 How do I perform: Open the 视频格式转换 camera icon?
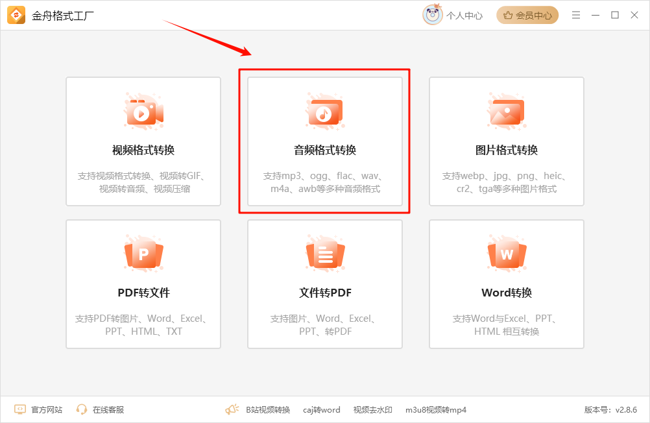pos(143,112)
